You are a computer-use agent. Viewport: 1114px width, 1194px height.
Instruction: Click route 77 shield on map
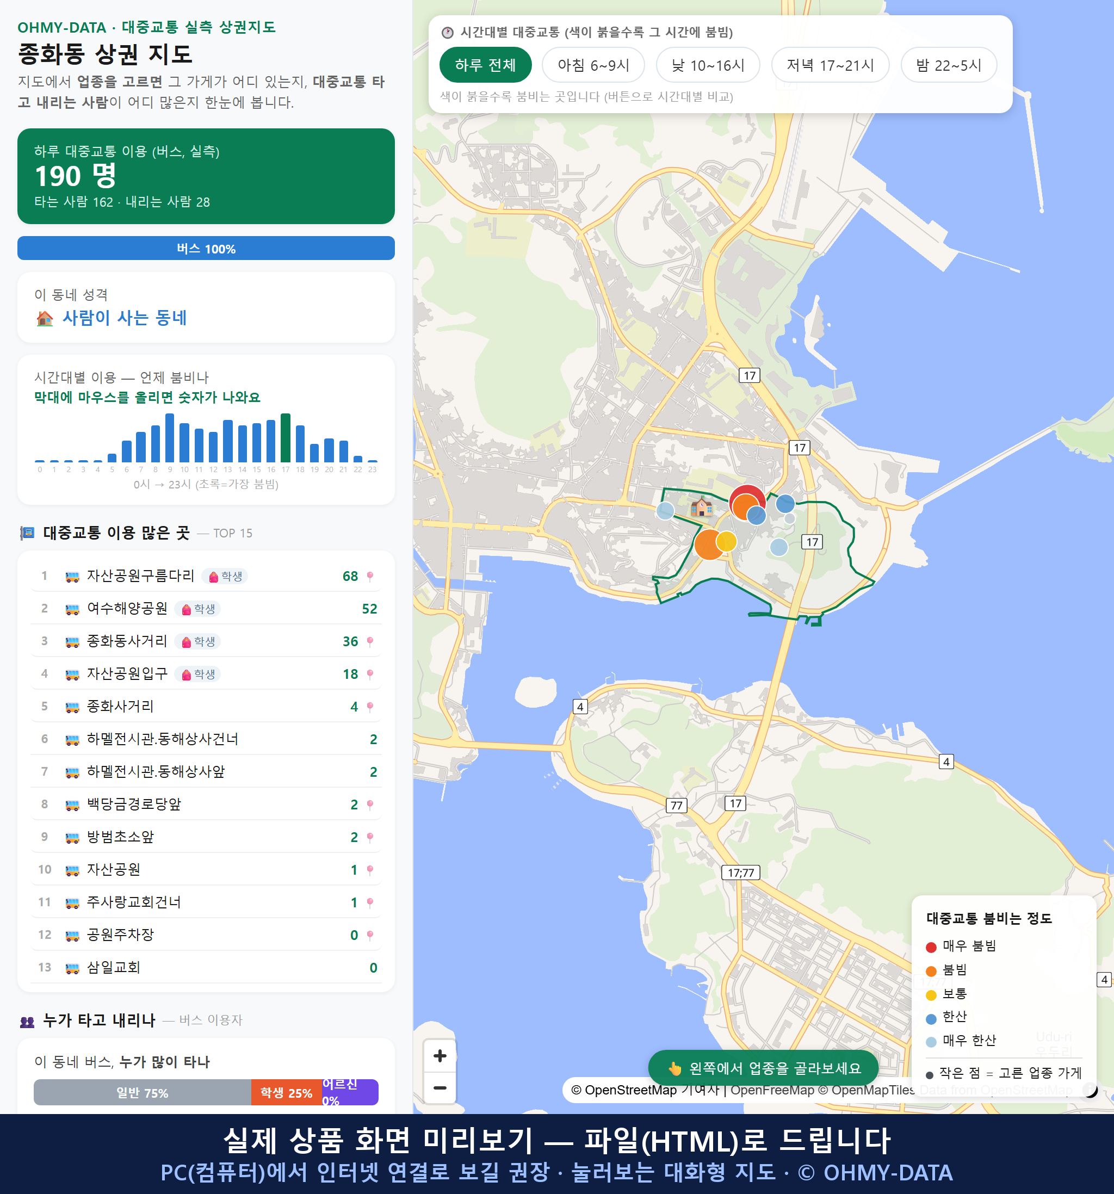[676, 806]
